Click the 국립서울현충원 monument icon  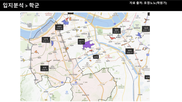coord(28,45)
